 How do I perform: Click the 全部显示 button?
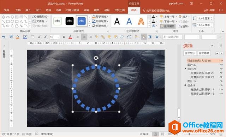190,53
